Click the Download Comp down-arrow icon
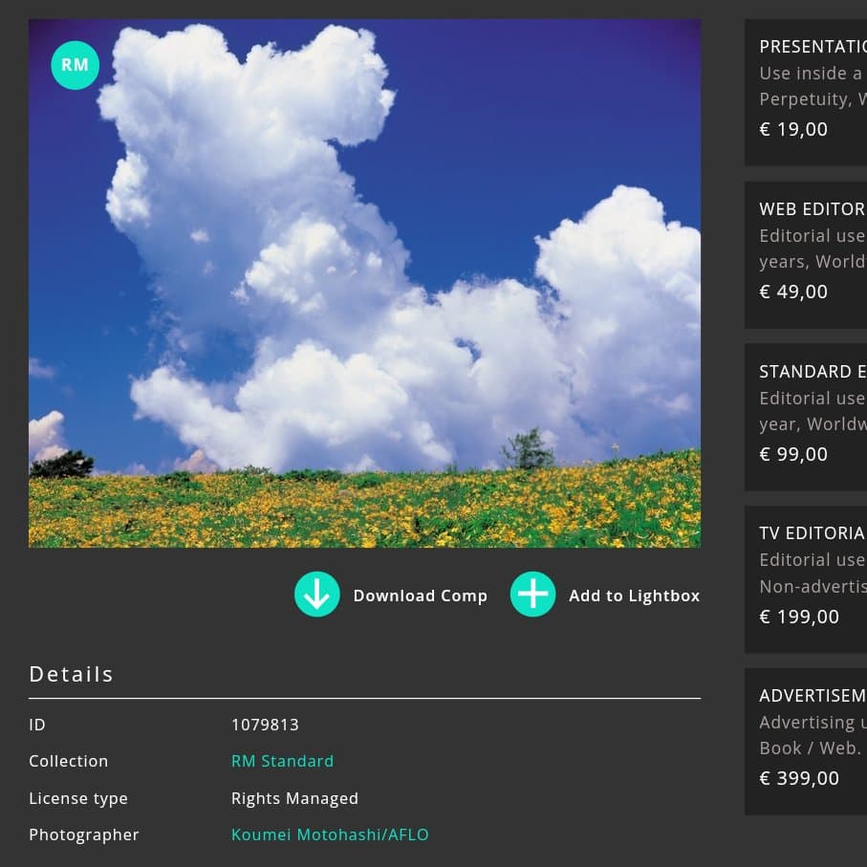 click(317, 595)
